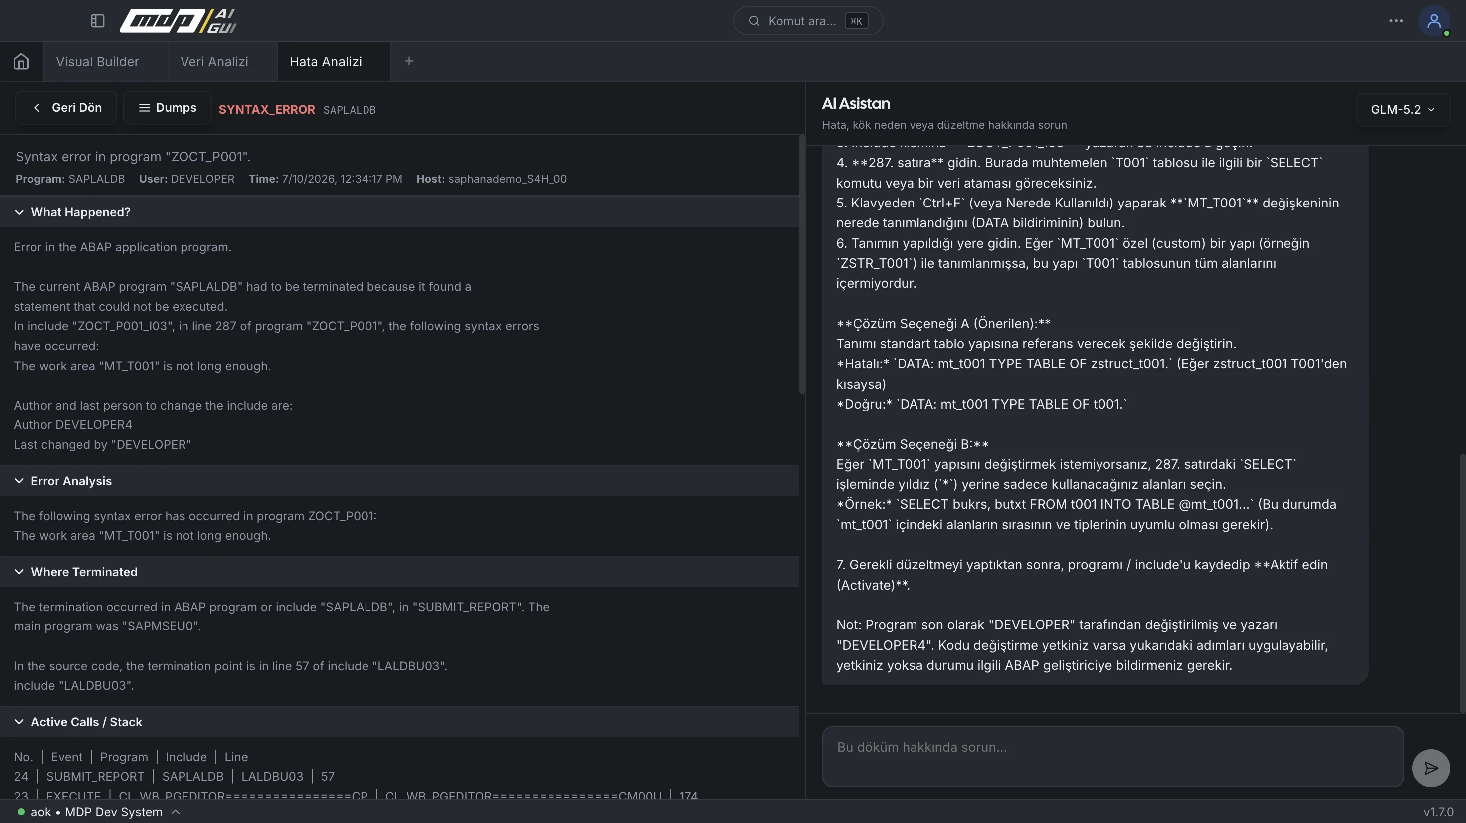This screenshot has height=823, width=1466.
Task: Open the GLM-5.2 model dropdown
Action: pyautogui.click(x=1403, y=109)
